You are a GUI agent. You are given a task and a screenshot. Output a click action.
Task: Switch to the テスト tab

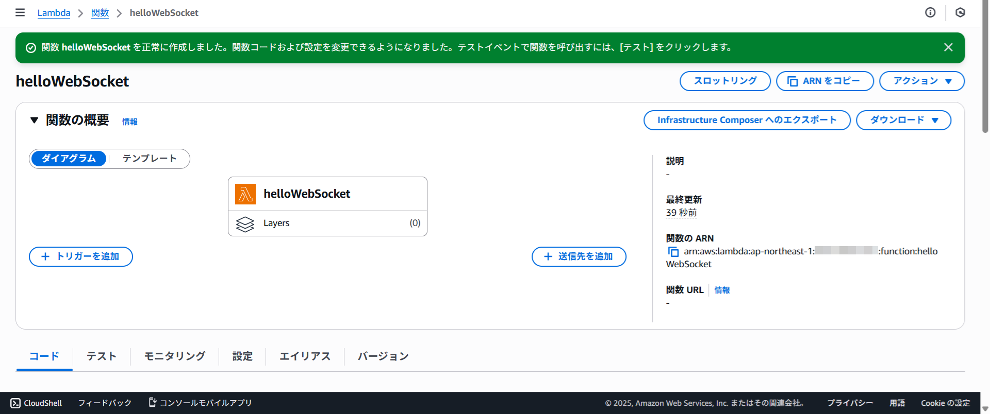[x=102, y=356]
